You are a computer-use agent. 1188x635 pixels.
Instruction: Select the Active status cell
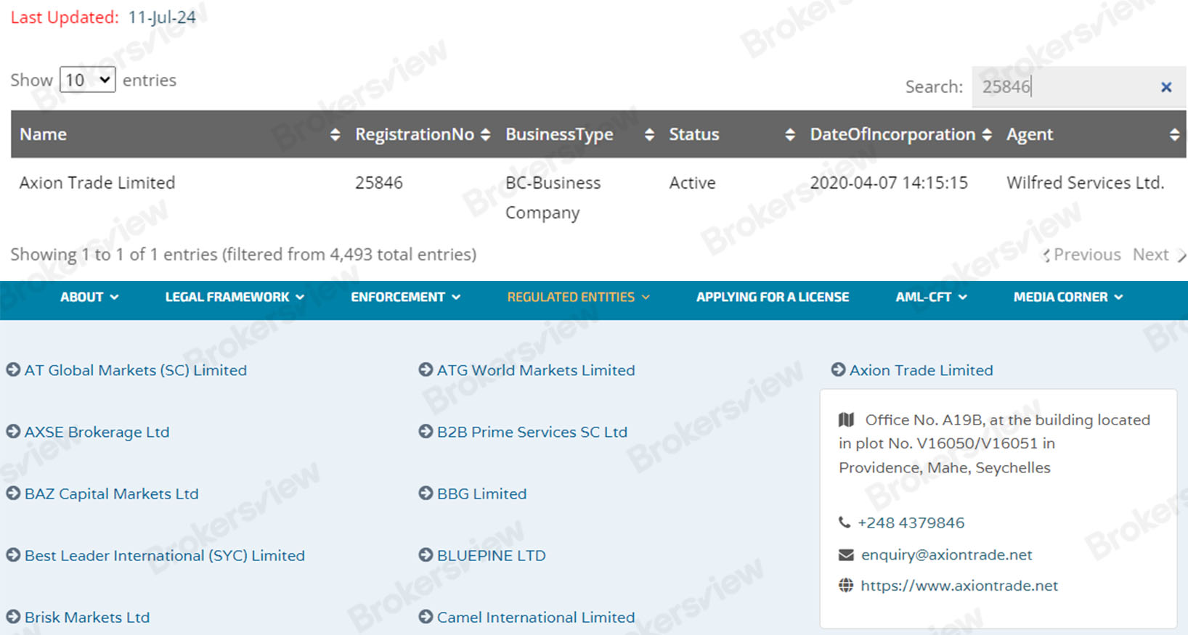pyautogui.click(x=692, y=183)
